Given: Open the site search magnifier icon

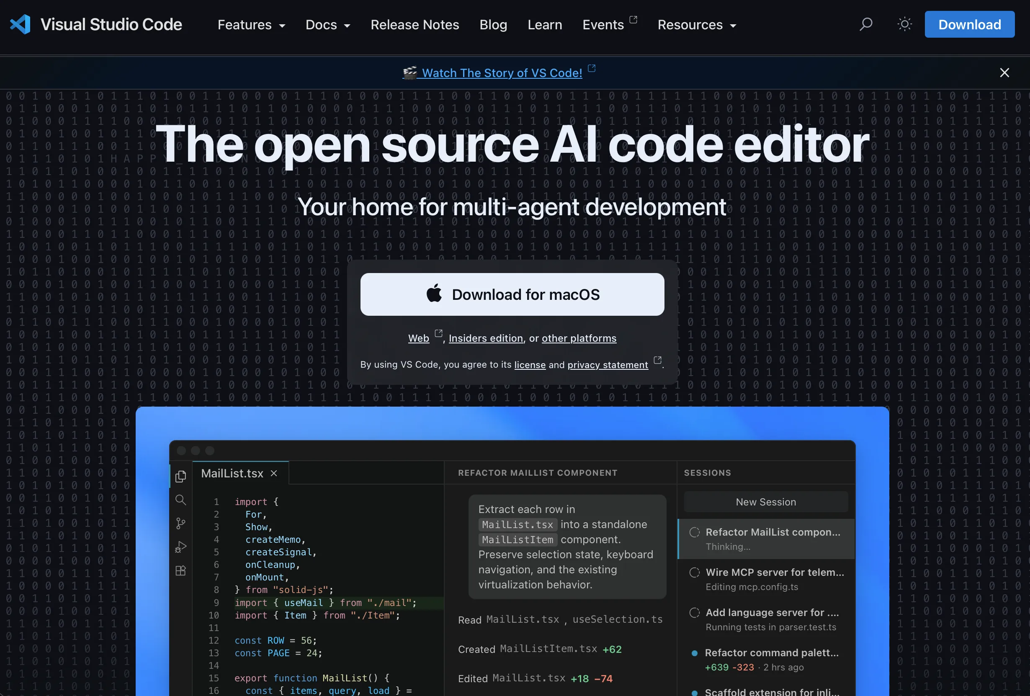Looking at the screenshot, I should pyautogui.click(x=865, y=24).
